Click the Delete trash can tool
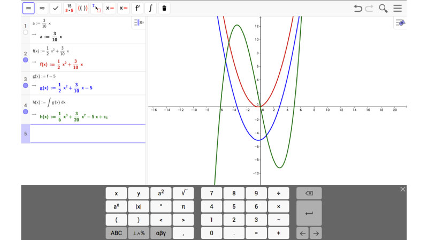The height and width of the screenshot is (240, 428). coord(164,9)
